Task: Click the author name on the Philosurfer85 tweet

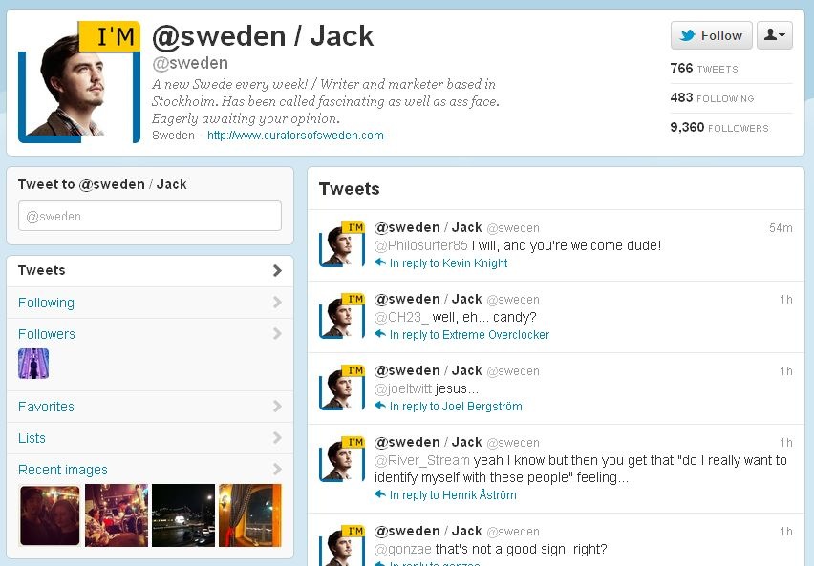Action: coord(428,227)
